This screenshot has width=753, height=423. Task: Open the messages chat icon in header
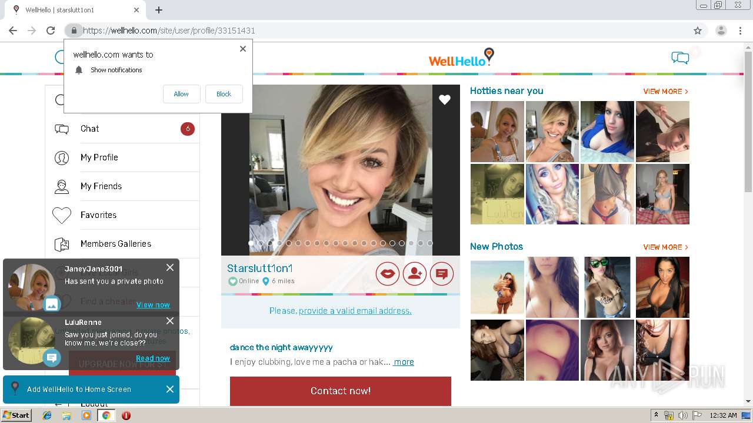click(680, 58)
